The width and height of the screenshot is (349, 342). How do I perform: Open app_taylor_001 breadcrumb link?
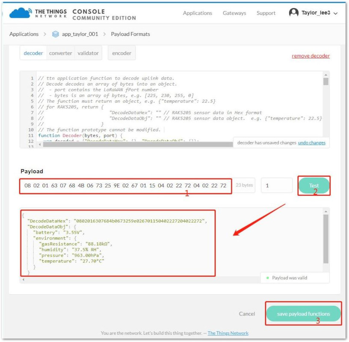[80, 34]
